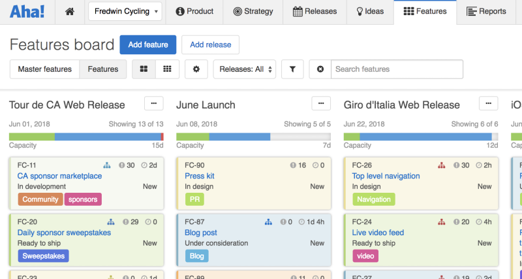Click Tour de CA Web Release title
Image resolution: width=522 pixels, height=279 pixels.
click(67, 105)
